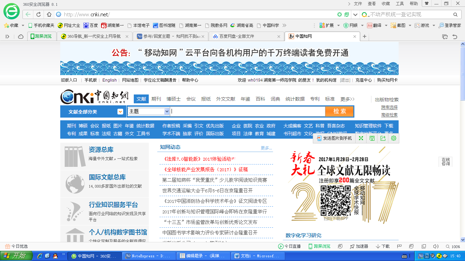
Task: Switch to NoteExpress taskbar window
Action: point(149,256)
